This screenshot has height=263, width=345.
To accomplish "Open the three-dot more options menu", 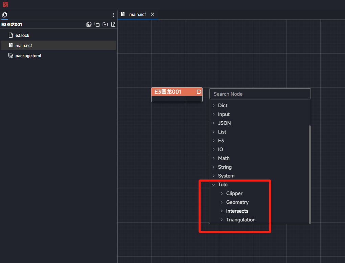I will (x=113, y=15).
